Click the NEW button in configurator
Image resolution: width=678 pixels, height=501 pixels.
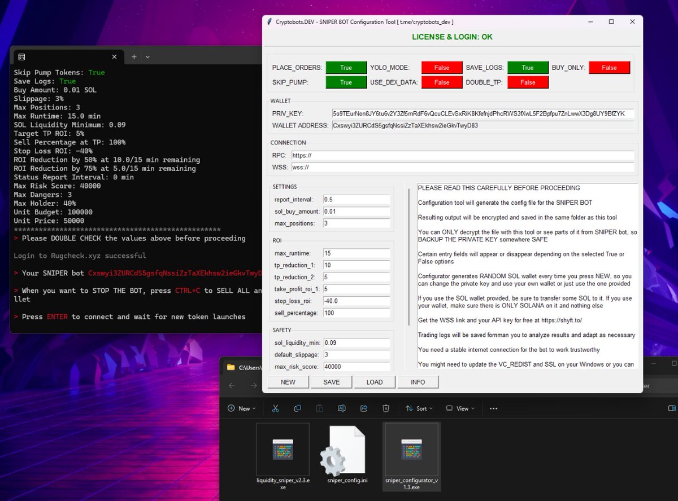coord(288,382)
